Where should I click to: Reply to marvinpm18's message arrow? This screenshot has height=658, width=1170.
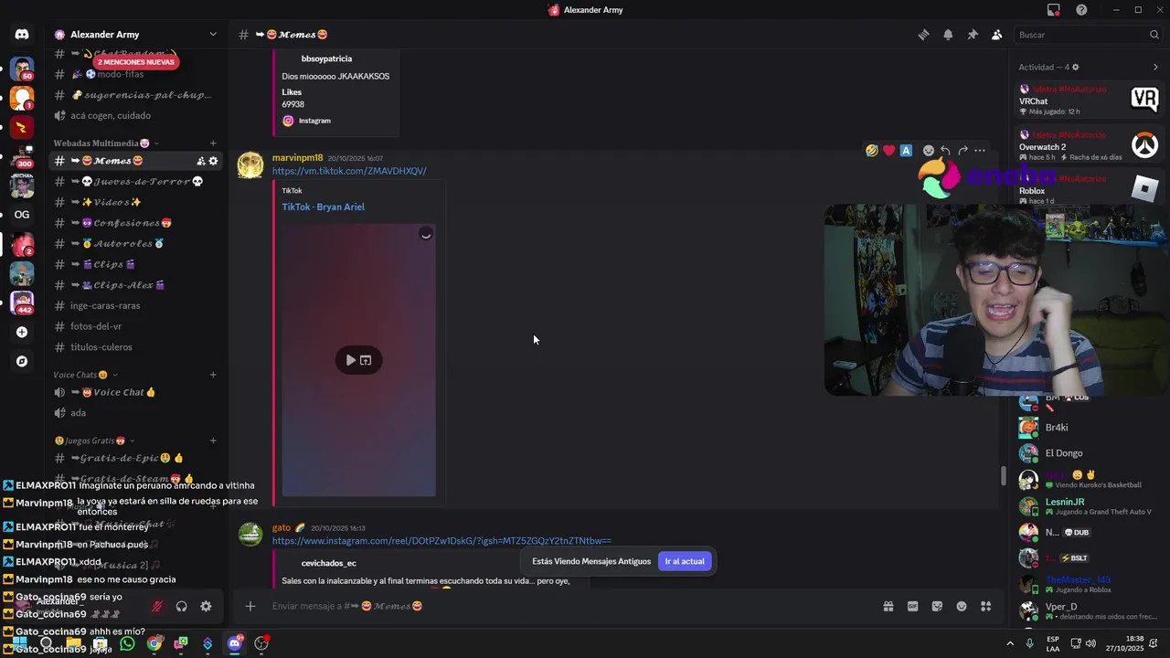[945, 151]
